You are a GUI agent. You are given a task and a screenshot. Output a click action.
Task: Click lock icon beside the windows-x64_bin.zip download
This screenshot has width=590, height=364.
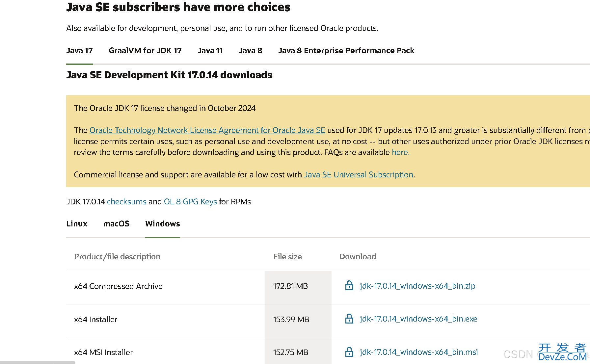coord(349,285)
